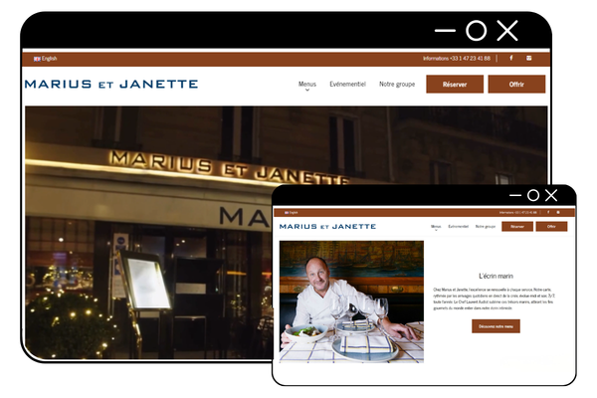597x398 pixels.
Task: Click the L'écrin marin heading
Action: (x=496, y=276)
